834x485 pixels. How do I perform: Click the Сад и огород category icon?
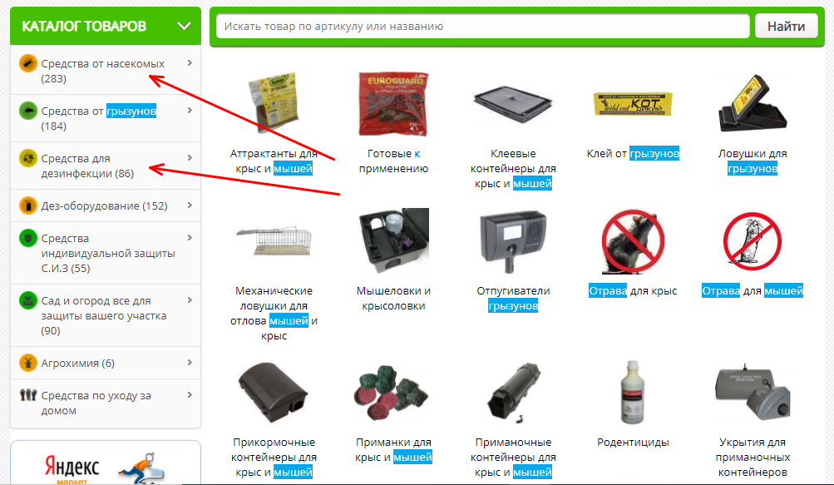click(x=28, y=300)
